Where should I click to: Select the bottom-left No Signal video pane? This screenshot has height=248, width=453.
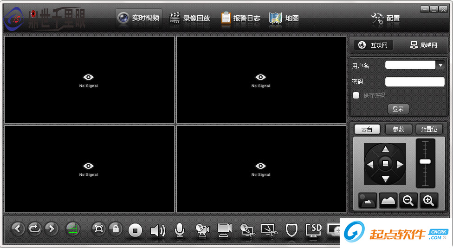click(89, 169)
